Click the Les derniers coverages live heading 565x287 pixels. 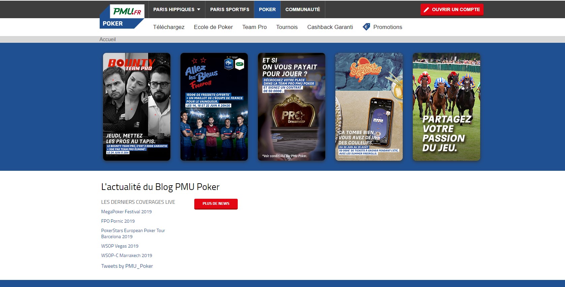[x=138, y=202]
